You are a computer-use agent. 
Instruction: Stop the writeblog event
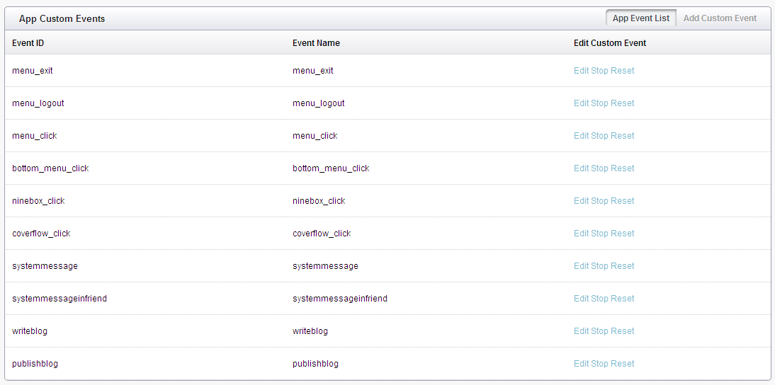599,331
